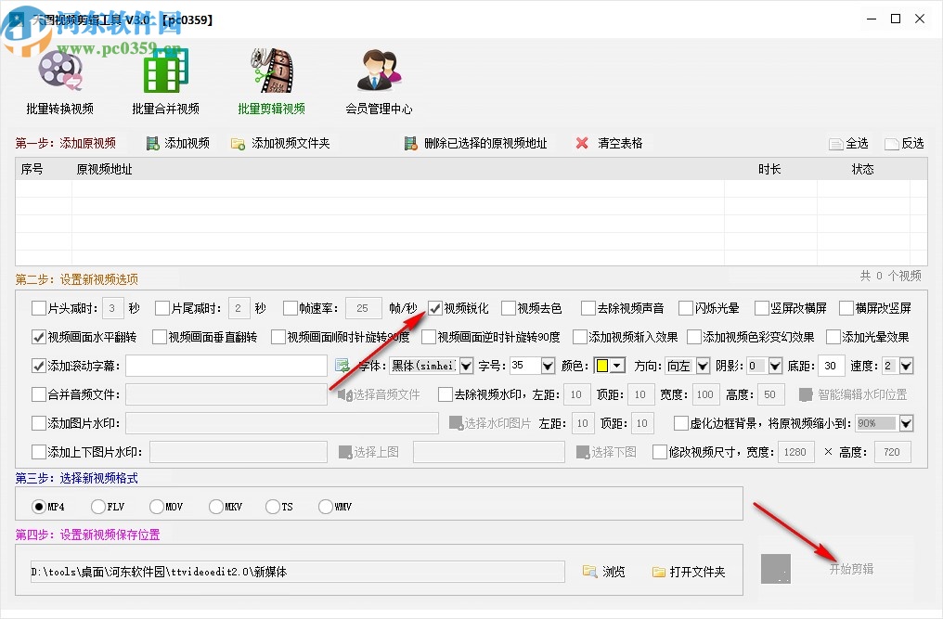
Task: Enable 添加上下图片水印 checkbox
Action: (38, 452)
